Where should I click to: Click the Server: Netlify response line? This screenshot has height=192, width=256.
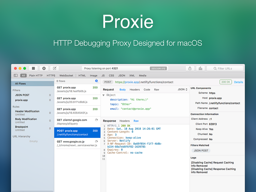[x=119, y=141]
